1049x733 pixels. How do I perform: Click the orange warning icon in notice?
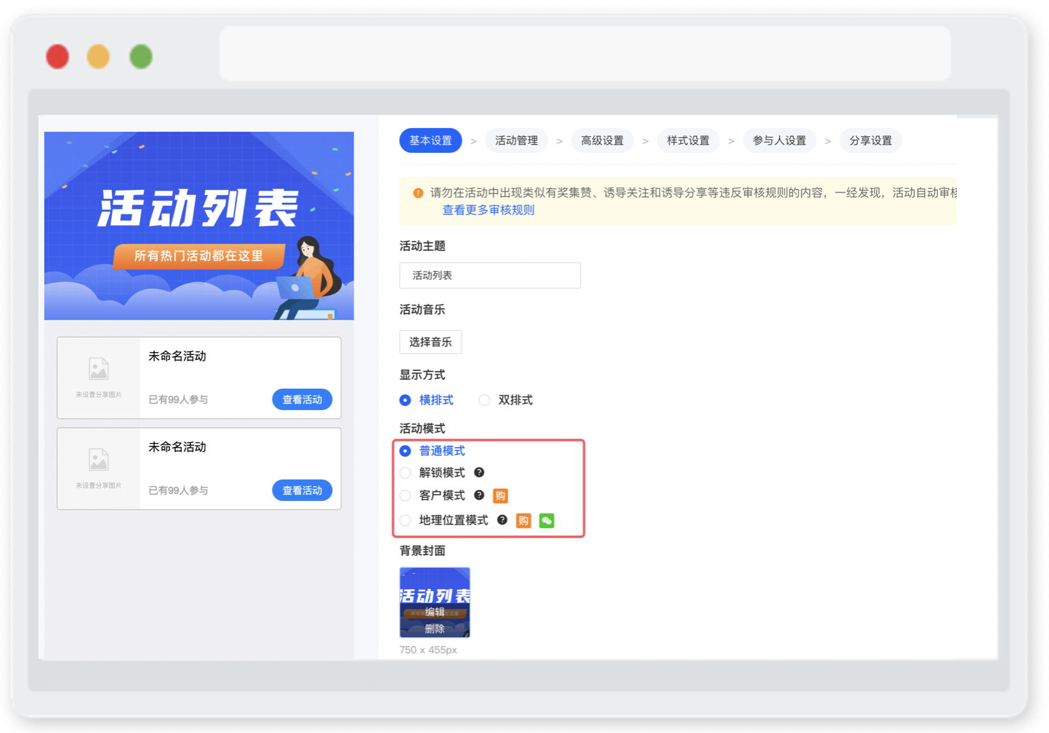point(418,193)
